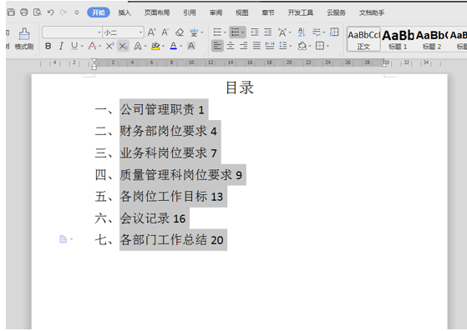The height and width of the screenshot is (331, 467).
Task: Open the 审阅 tab
Action: pos(216,13)
